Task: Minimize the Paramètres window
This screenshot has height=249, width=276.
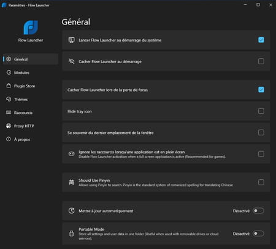Action: [245, 5]
